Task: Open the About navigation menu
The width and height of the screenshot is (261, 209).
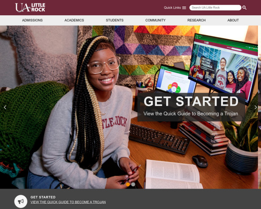Action: [233, 20]
